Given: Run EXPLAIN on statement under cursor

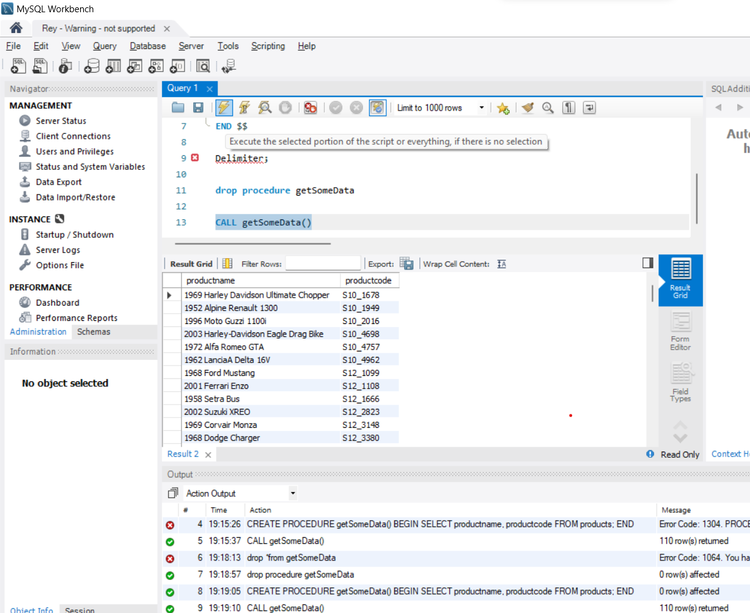Looking at the screenshot, I should click(x=265, y=108).
